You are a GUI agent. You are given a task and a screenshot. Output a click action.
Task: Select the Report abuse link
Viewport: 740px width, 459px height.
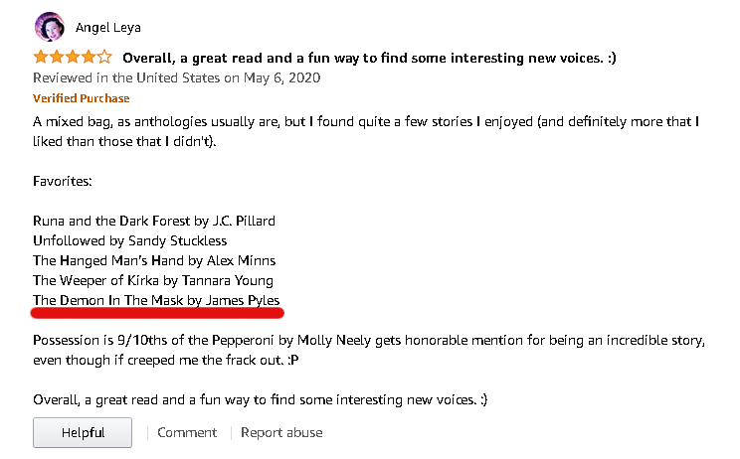281,432
